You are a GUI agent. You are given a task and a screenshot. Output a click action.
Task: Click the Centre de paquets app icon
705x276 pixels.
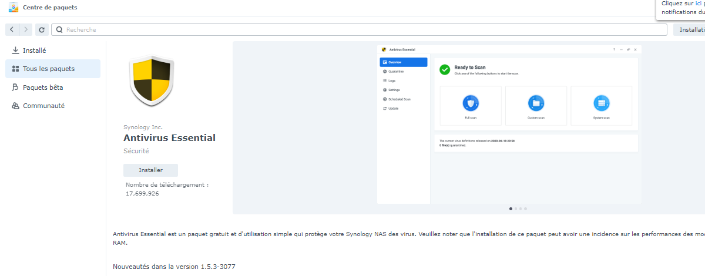click(13, 7)
